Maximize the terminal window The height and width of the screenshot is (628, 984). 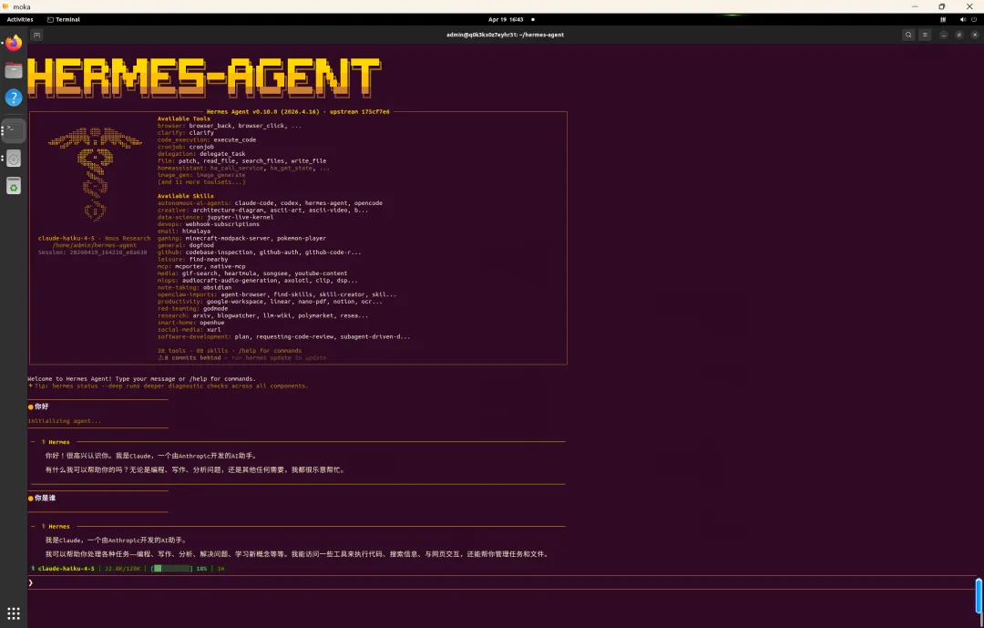click(958, 36)
